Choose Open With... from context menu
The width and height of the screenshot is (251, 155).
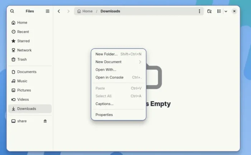click(118, 70)
